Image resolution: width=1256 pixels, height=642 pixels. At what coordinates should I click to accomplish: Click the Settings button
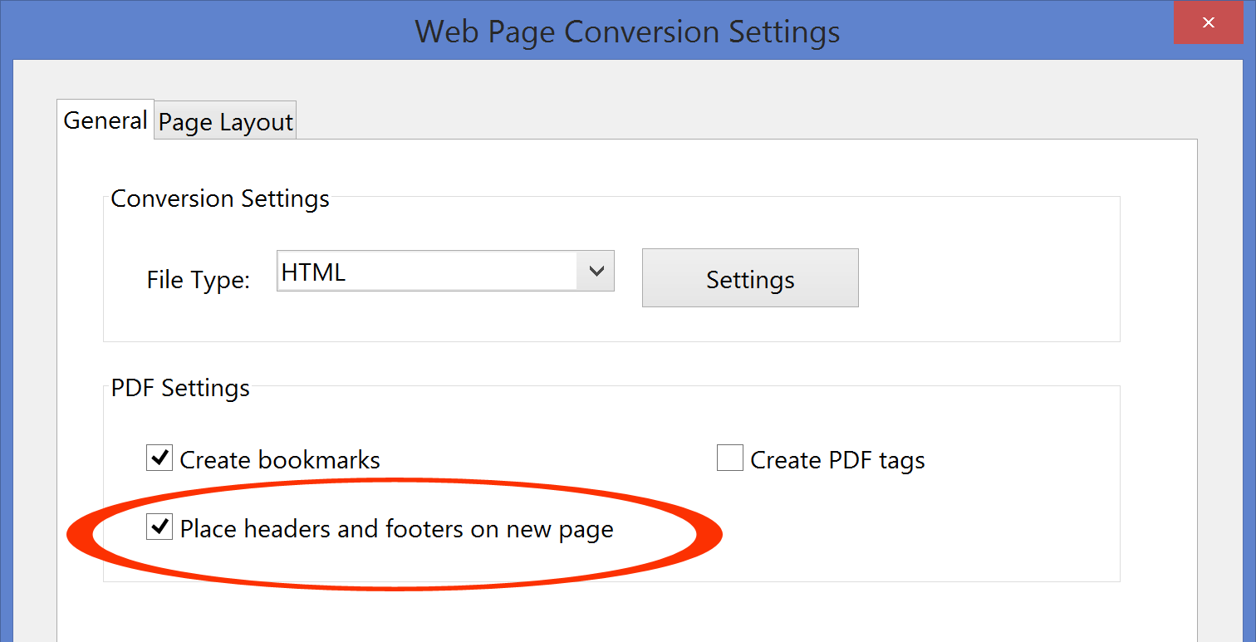[x=749, y=278]
